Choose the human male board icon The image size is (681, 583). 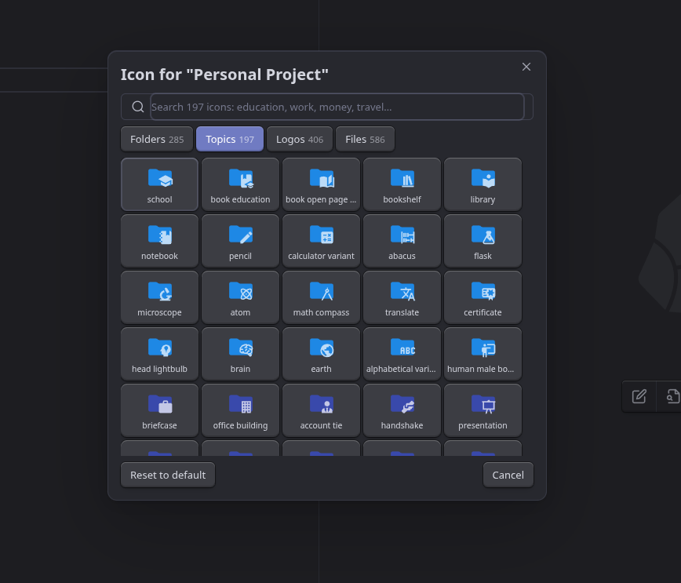point(483,354)
